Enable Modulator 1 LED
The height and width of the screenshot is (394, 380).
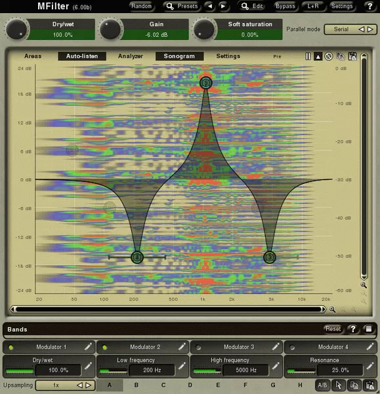(11, 347)
